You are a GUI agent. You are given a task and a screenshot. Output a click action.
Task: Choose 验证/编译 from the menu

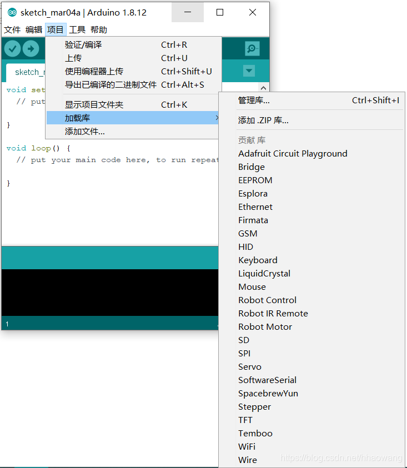click(x=133, y=45)
